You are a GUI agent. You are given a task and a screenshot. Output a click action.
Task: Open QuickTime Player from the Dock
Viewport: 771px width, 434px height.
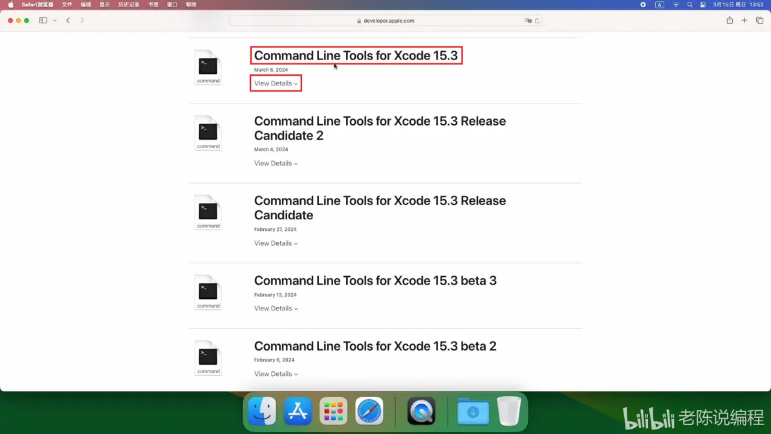click(421, 411)
